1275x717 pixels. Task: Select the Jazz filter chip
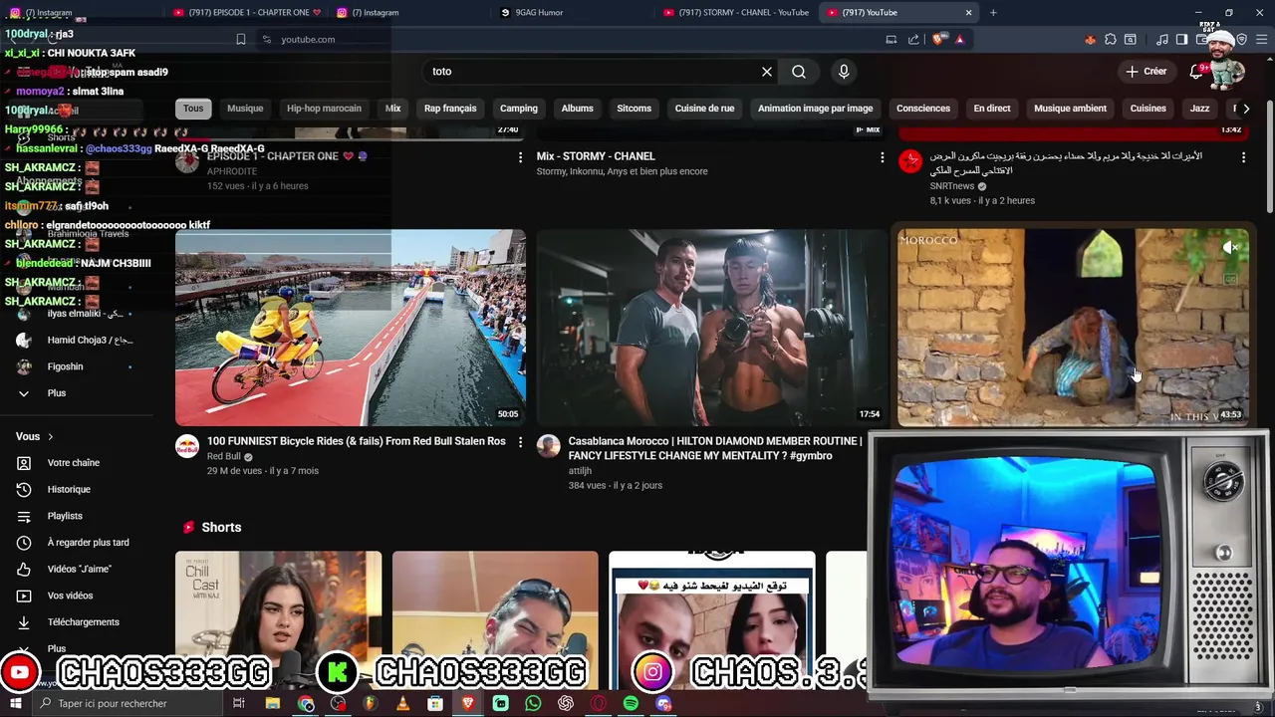(x=1199, y=109)
